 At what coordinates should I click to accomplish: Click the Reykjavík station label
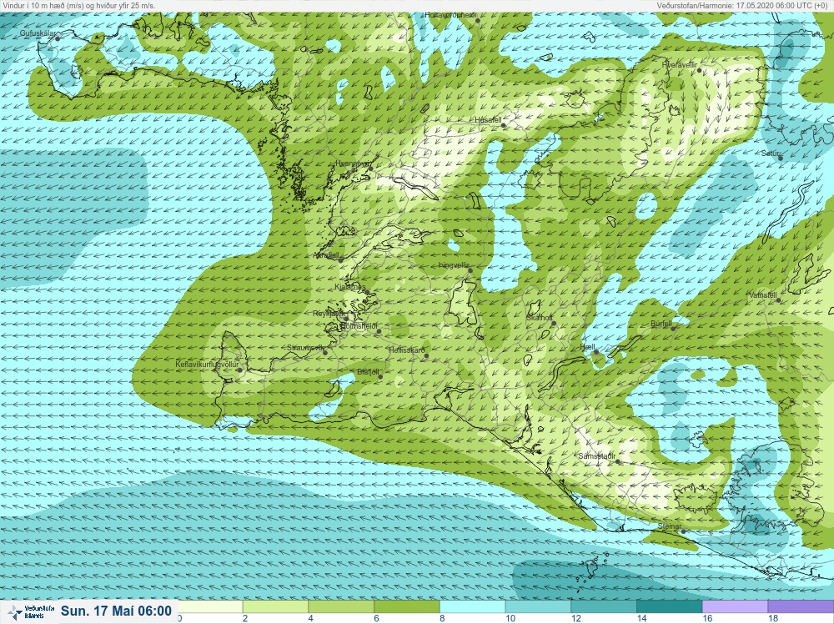tap(329, 314)
